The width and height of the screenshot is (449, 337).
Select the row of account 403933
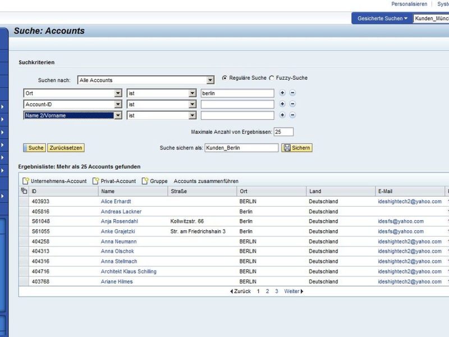click(x=24, y=202)
